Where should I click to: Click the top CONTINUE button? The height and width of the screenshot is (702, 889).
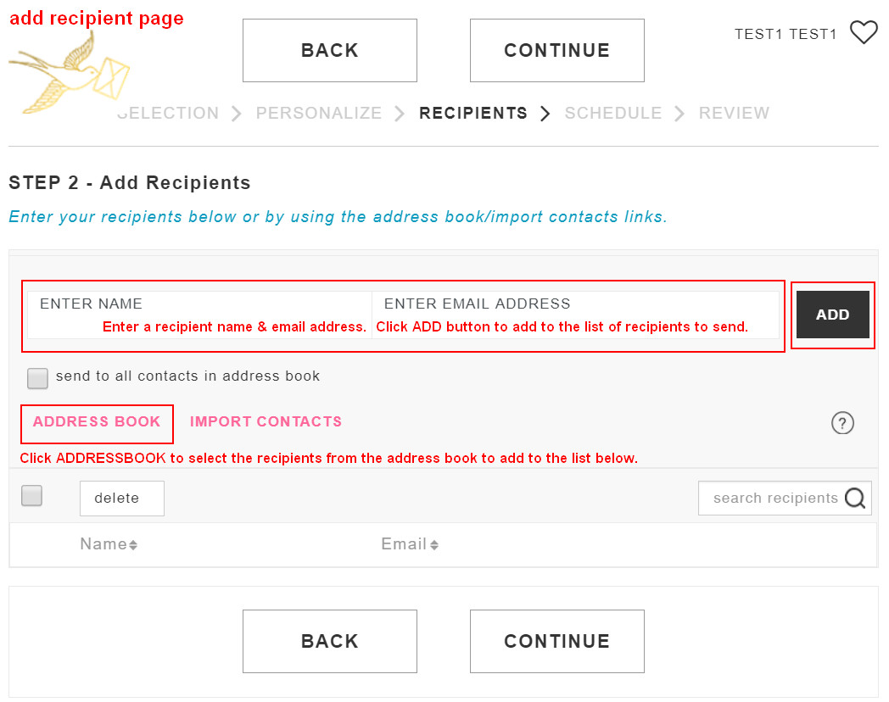point(556,50)
